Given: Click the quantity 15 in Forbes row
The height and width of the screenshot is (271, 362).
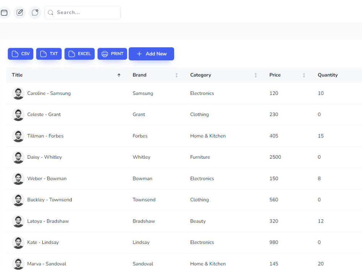Looking at the screenshot, I should click(x=321, y=136).
